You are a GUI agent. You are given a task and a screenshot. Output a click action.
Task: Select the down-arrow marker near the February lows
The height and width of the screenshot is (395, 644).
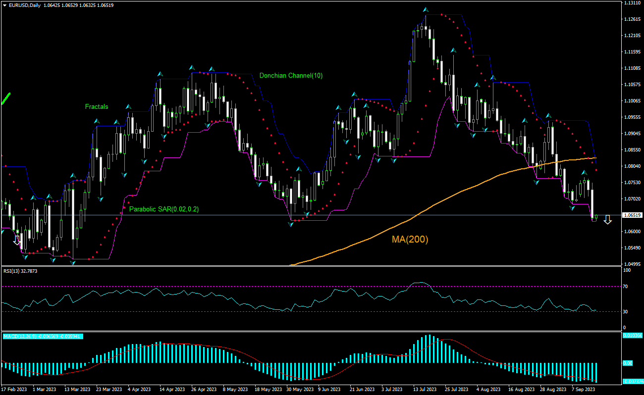coord(16,240)
